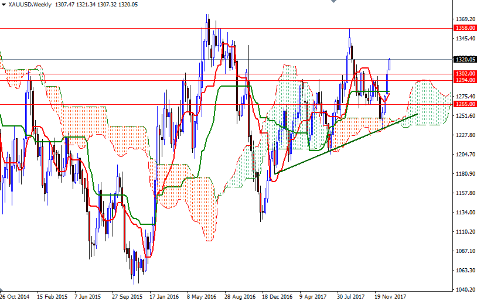Click the 26 Oct 2014 date label

pyautogui.click(x=15, y=296)
